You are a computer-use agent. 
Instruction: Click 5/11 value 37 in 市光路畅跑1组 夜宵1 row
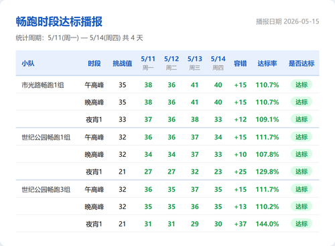point(148,119)
